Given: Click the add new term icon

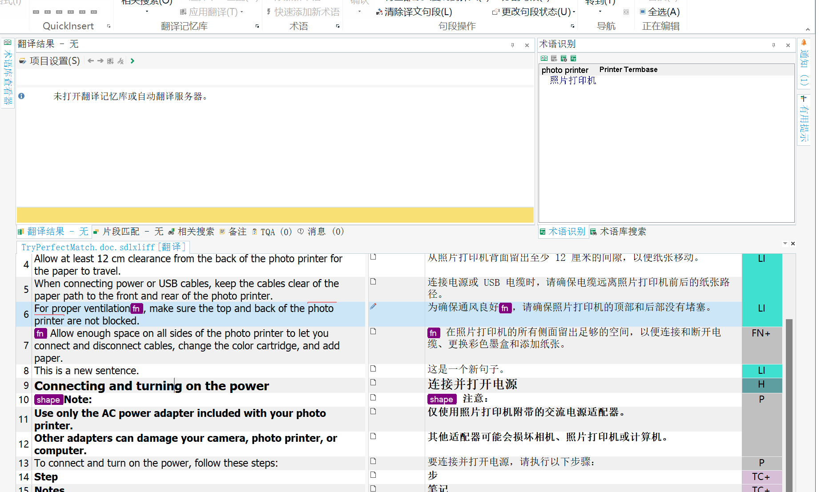Looking at the screenshot, I should click(x=554, y=58).
